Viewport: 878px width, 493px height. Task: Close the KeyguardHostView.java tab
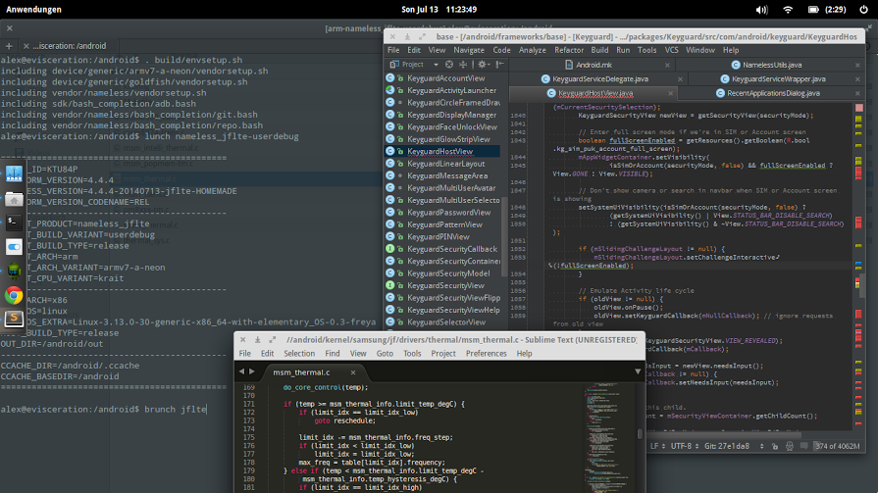(670, 93)
